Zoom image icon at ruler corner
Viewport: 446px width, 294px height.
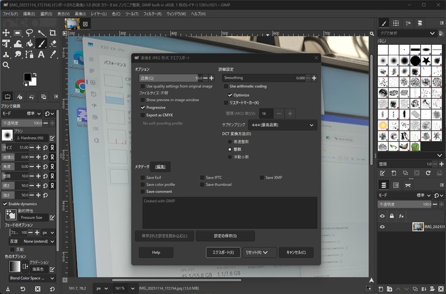(x=372, y=33)
